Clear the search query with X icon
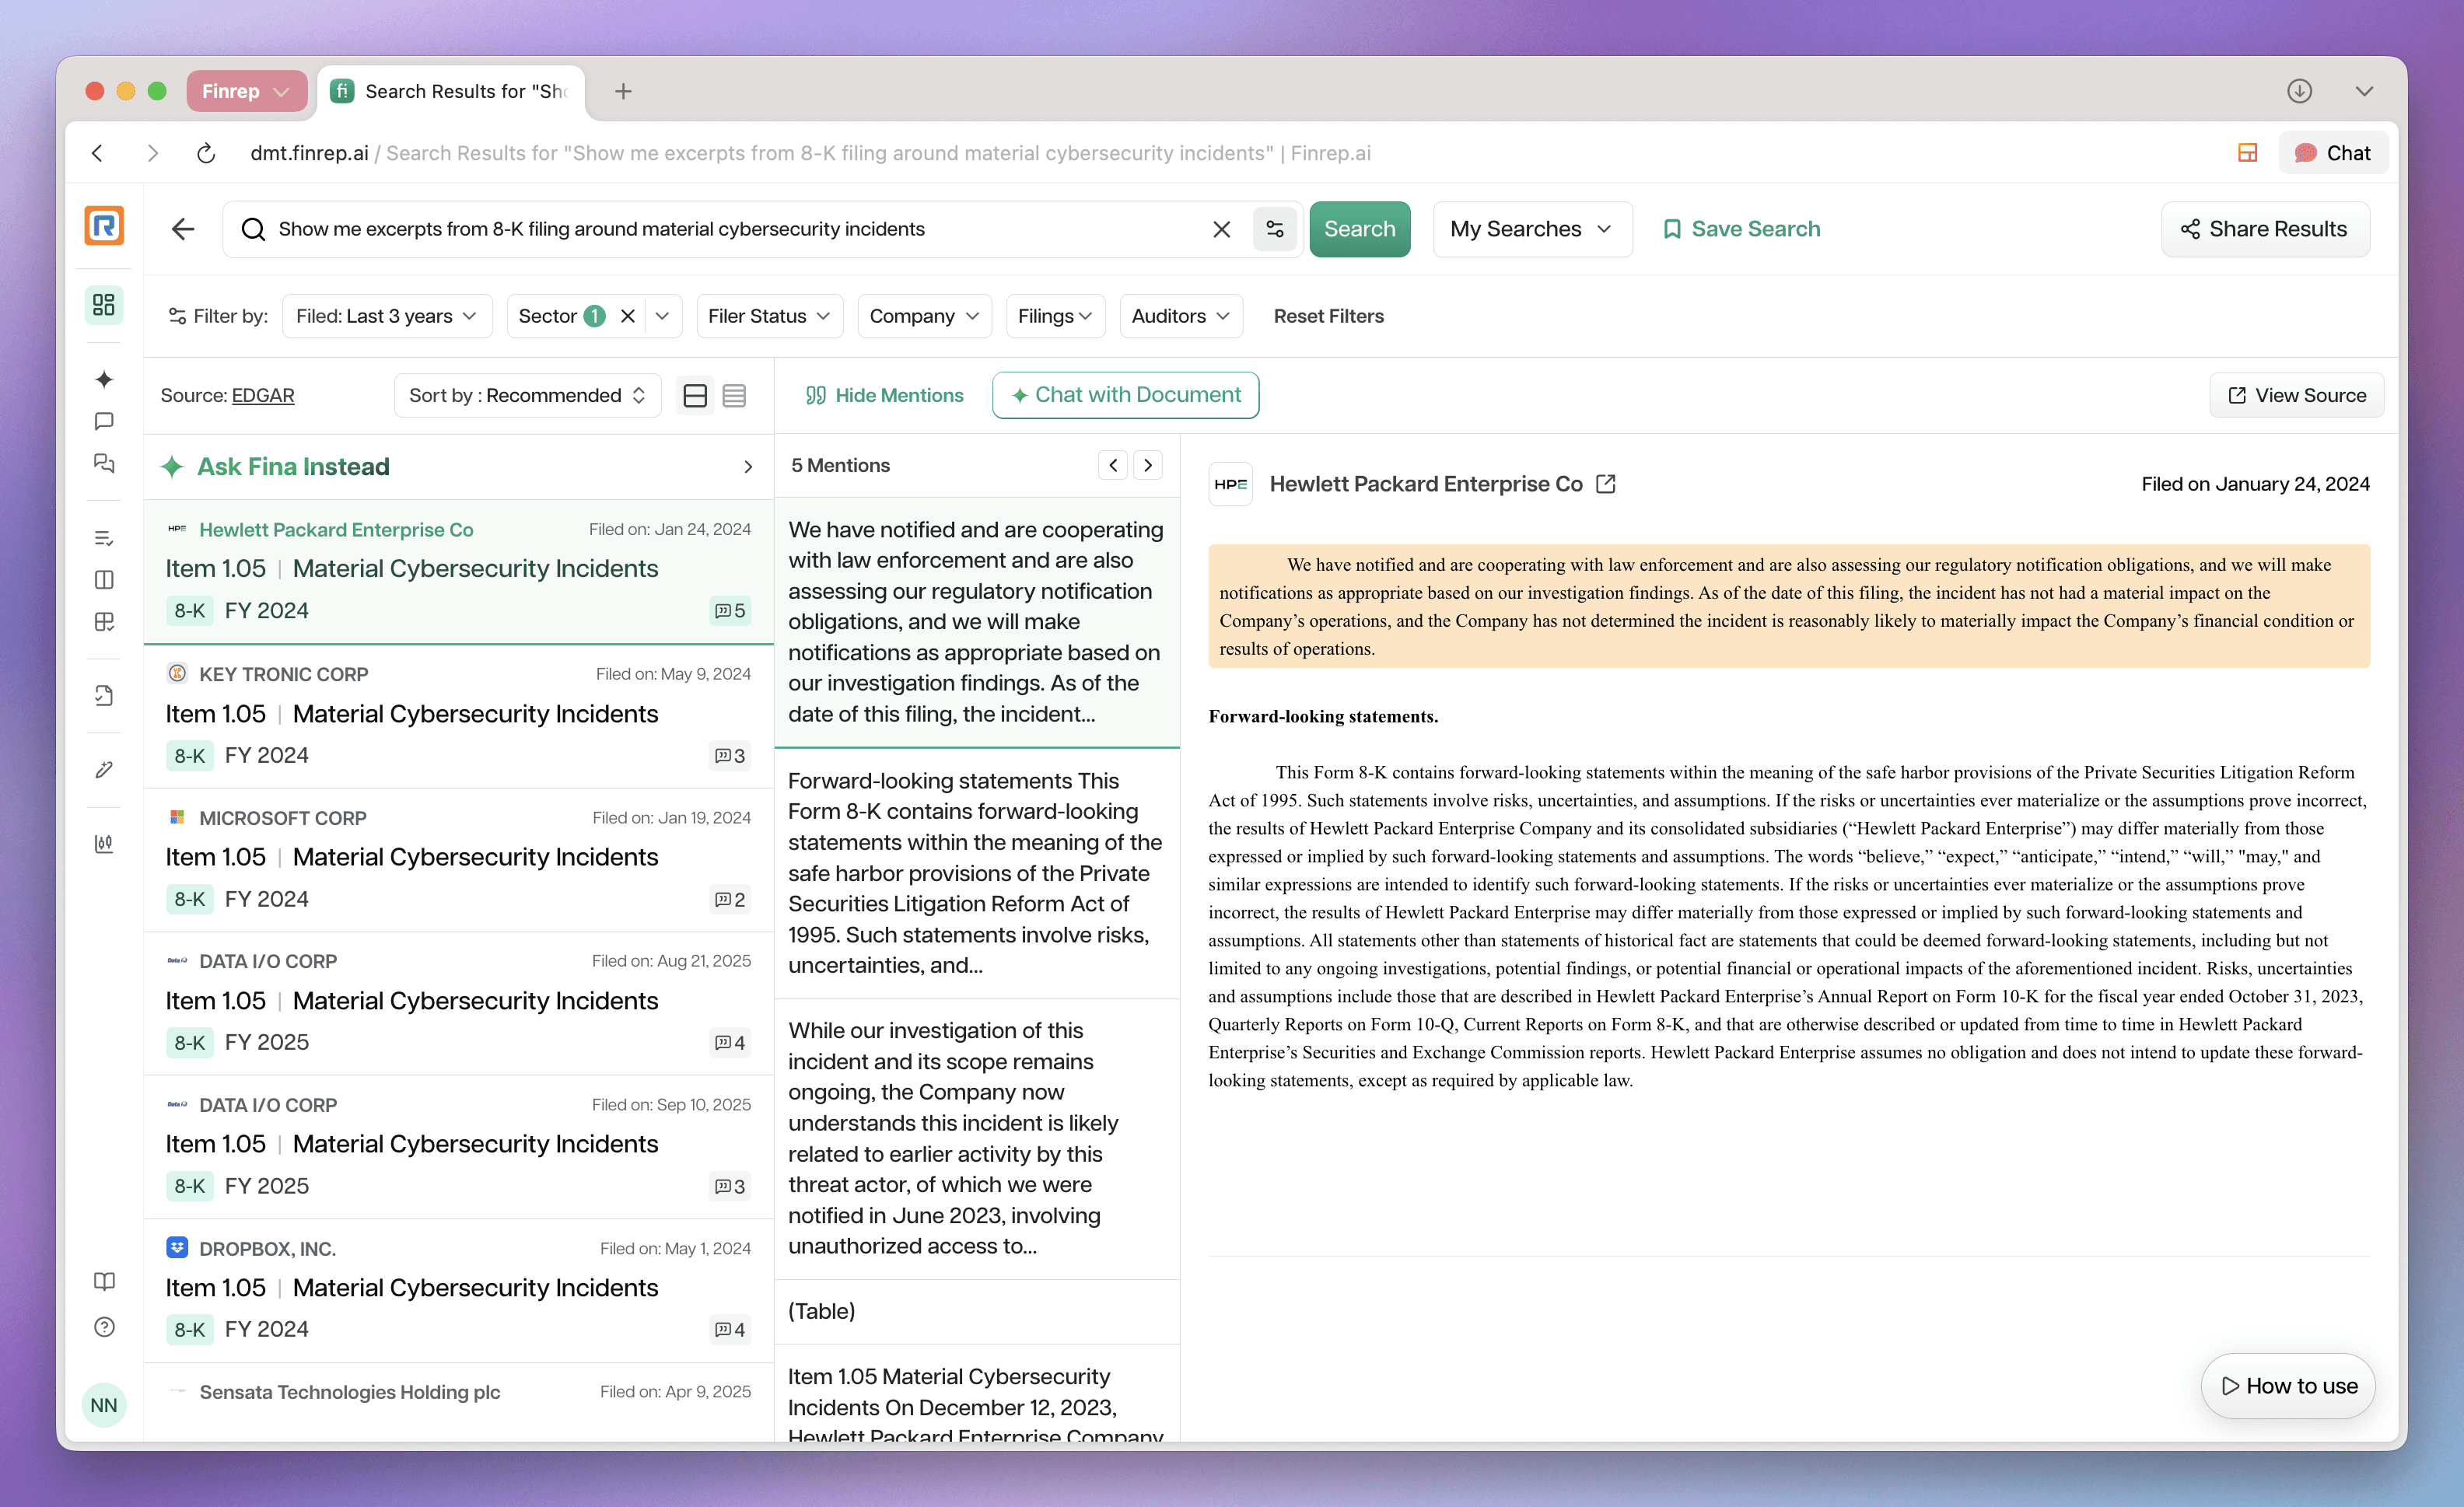The width and height of the screenshot is (2464, 1507). (1221, 229)
